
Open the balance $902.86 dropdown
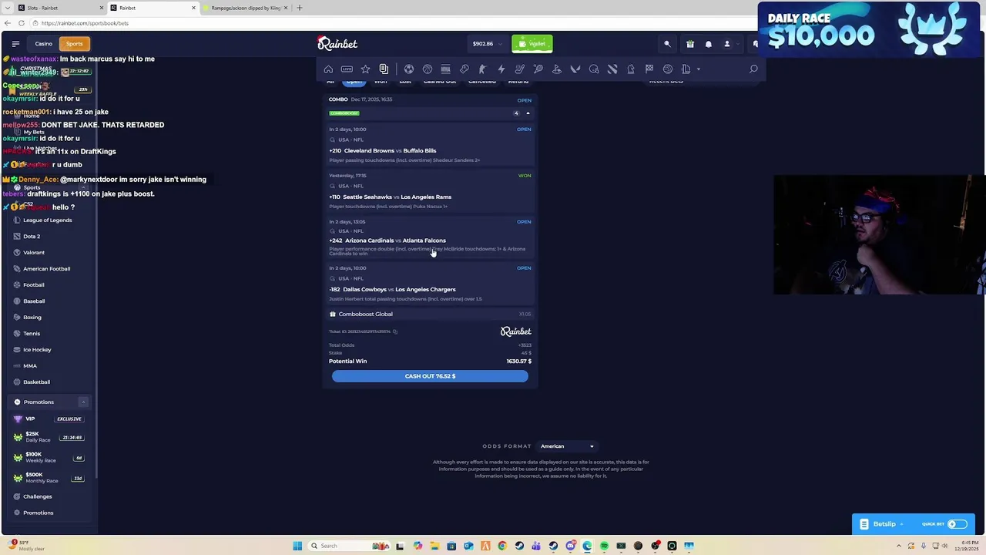point(487,44)
